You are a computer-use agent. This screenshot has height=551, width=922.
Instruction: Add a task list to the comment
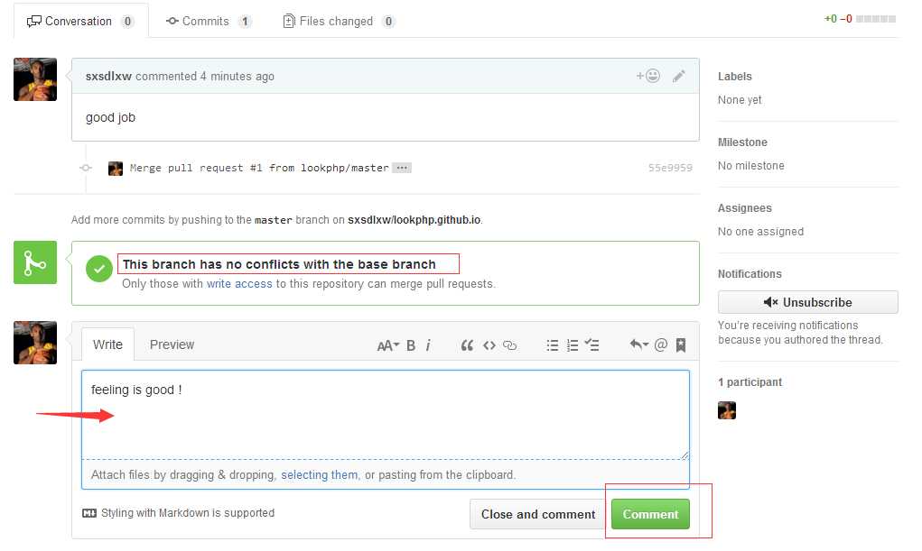591,345
